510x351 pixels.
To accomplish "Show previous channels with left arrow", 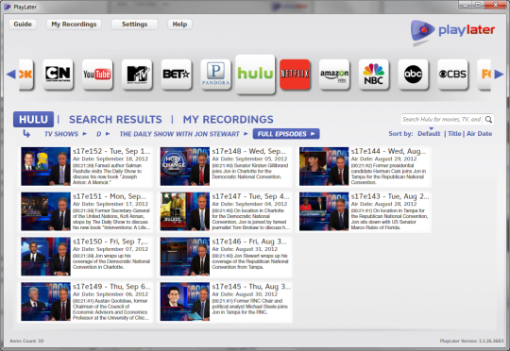I will click(11, 75).
